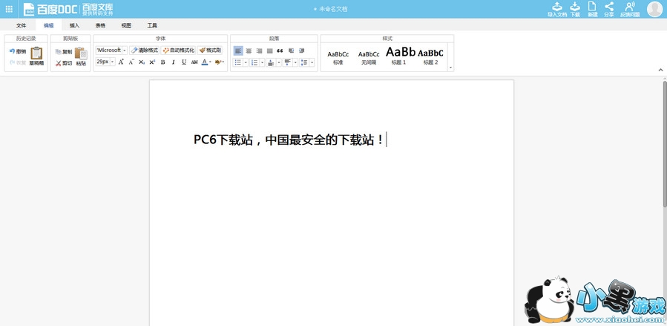Click the 下载 download icon
Viewport: 667px width, 326px height.
tap(575, 9)
